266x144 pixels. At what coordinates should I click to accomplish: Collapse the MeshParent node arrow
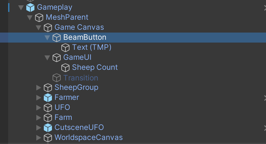click(30, 17)
